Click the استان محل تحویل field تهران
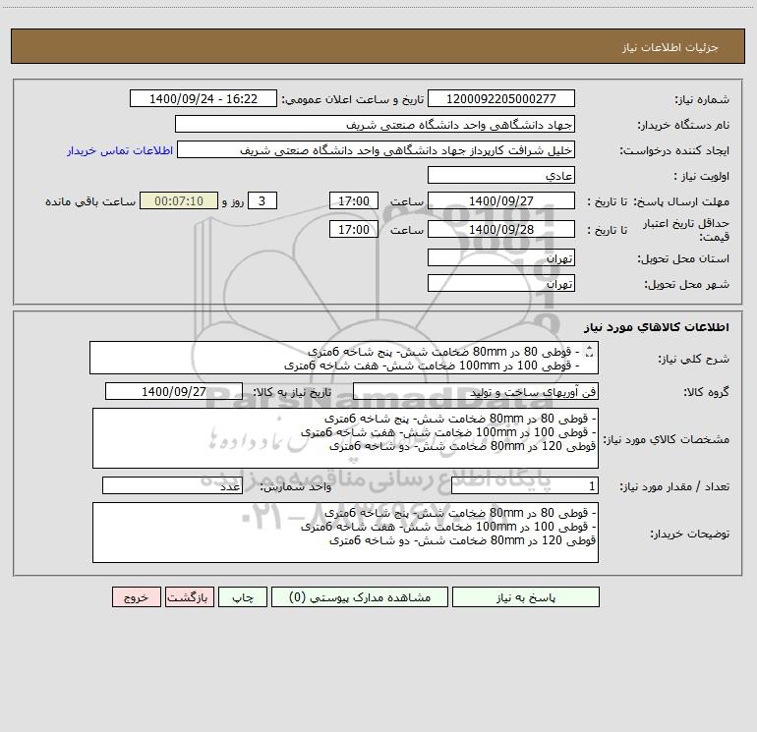Screen dimensions: 757x732 point(501,257)
